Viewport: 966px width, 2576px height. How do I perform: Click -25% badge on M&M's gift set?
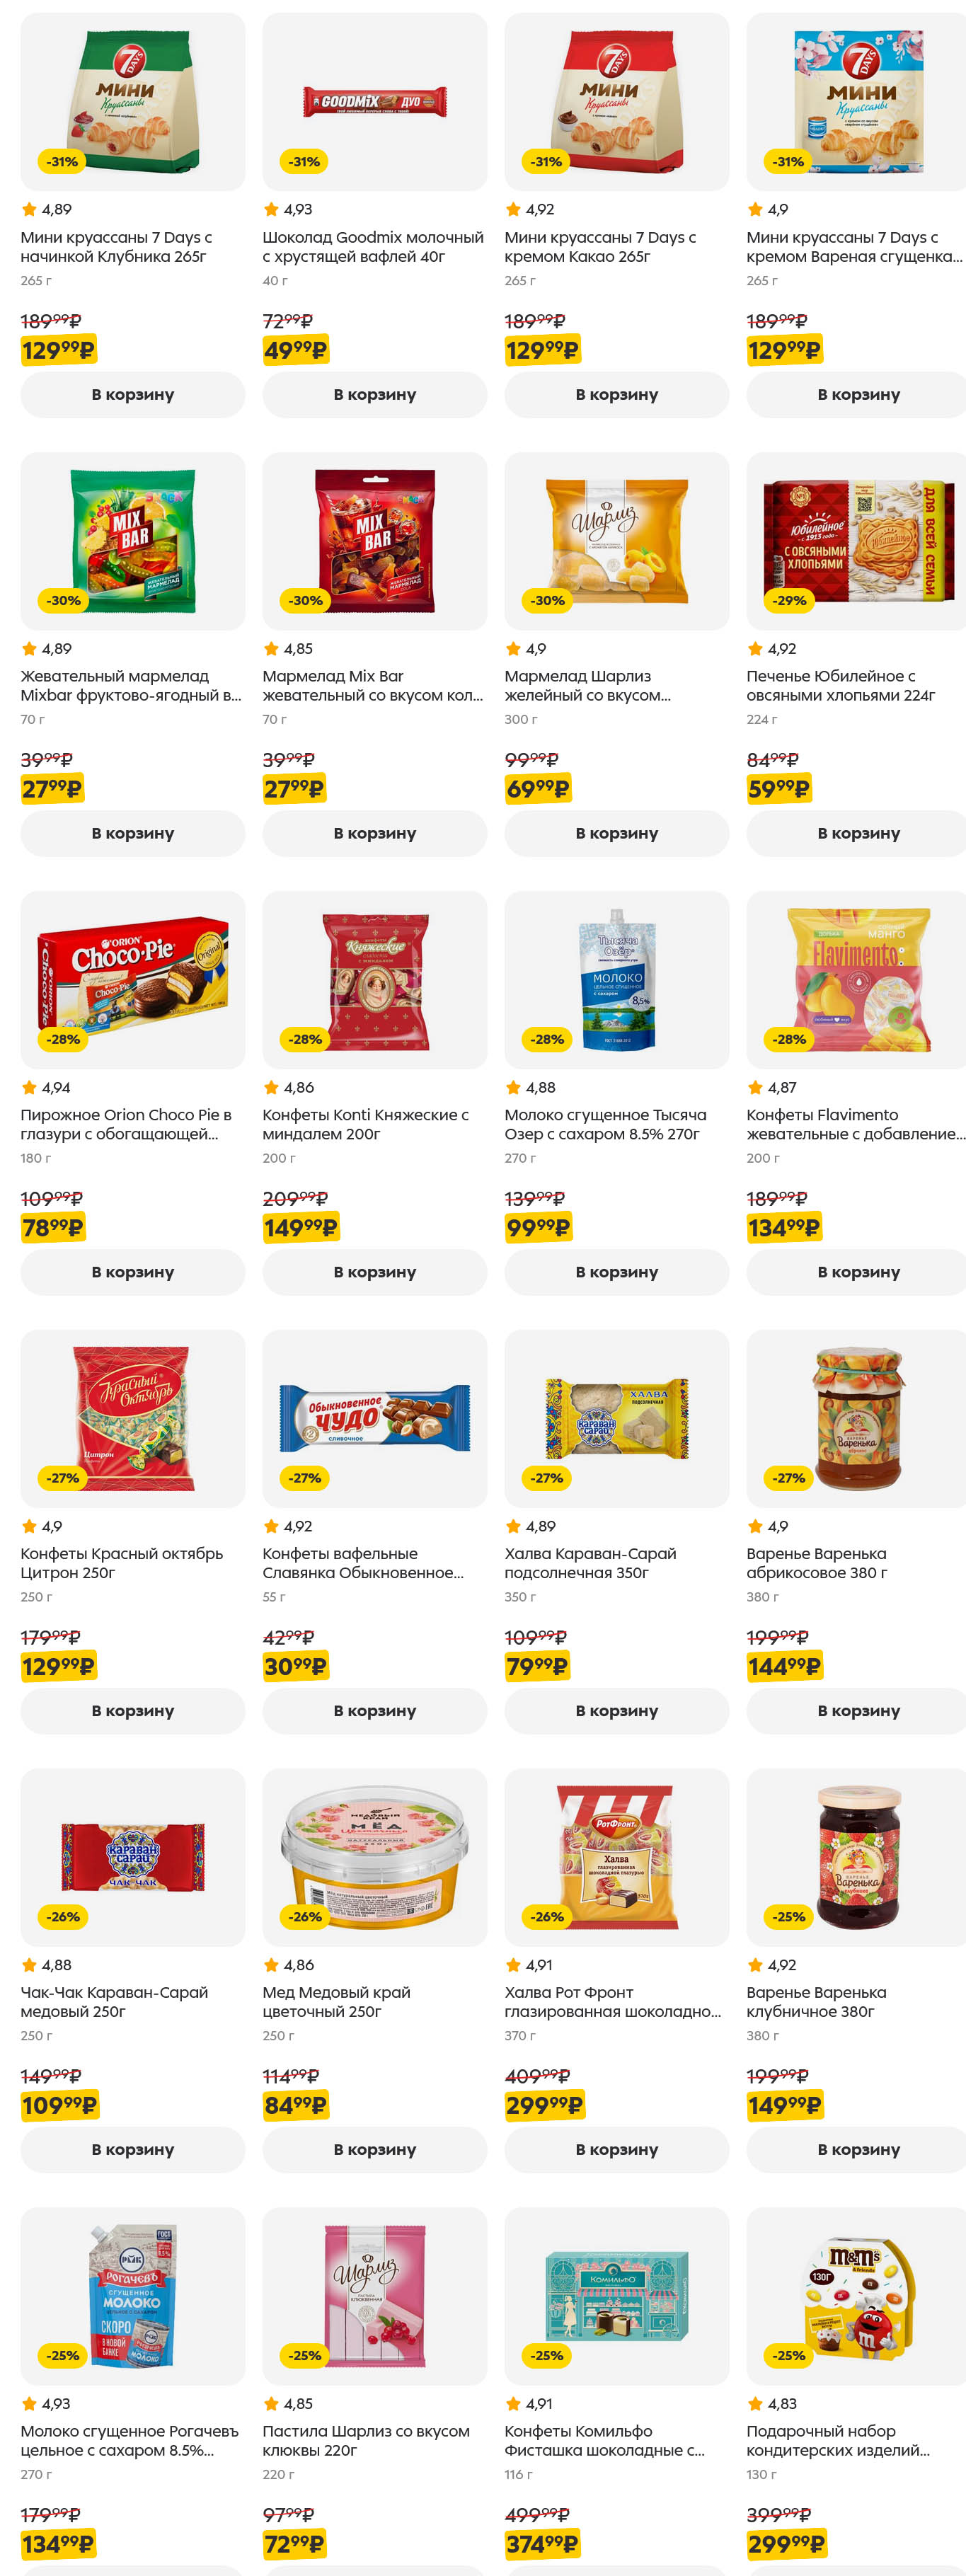pos(788,2355)
